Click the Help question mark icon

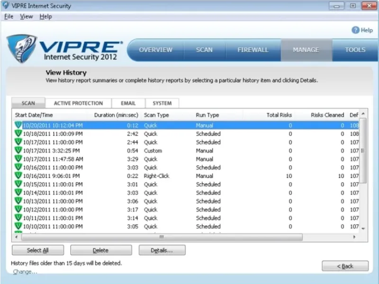point(355,30)
